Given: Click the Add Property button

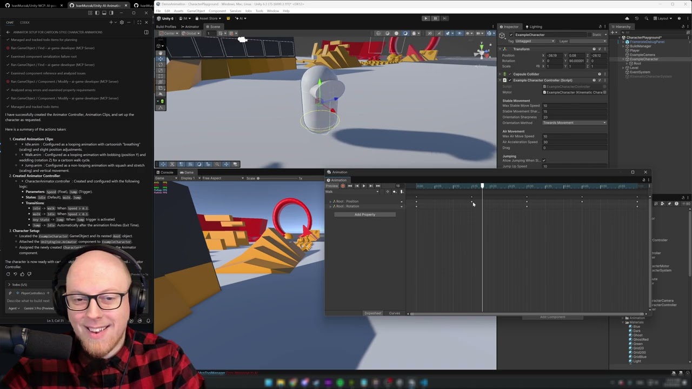Looking at the screenshot, I should (364, 214).
